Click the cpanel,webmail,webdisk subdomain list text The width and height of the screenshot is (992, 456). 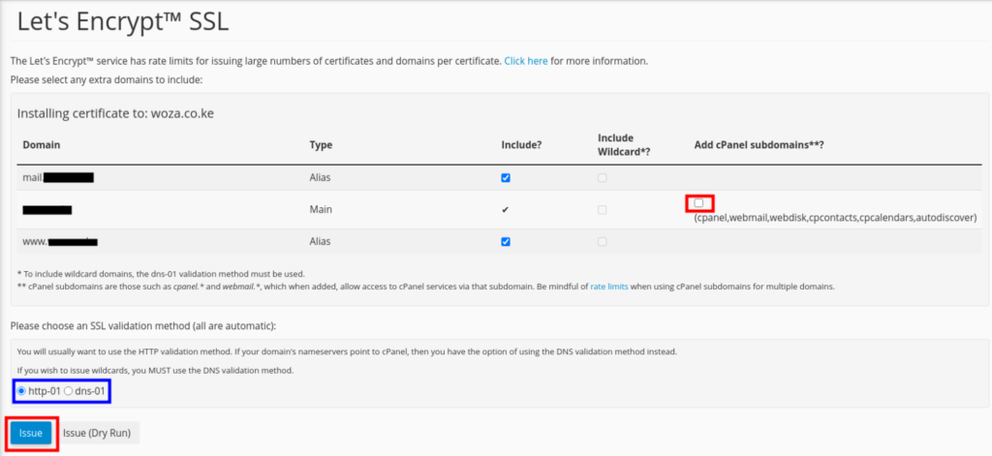tap(836, 218)
